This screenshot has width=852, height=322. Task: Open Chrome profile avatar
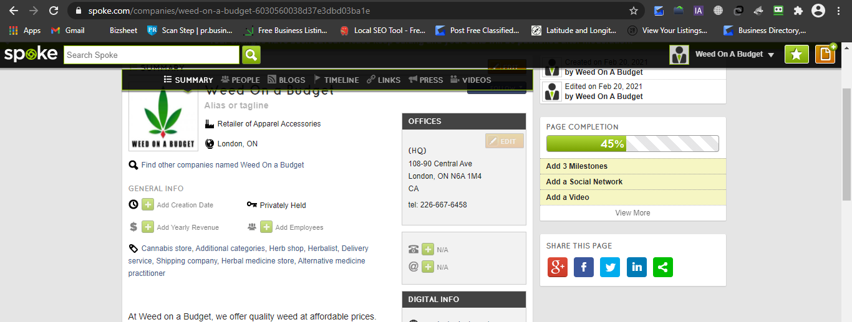click(x=818, y=11)
